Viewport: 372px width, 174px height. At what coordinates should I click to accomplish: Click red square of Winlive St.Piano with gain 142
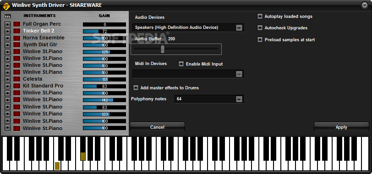coord(16,99)
